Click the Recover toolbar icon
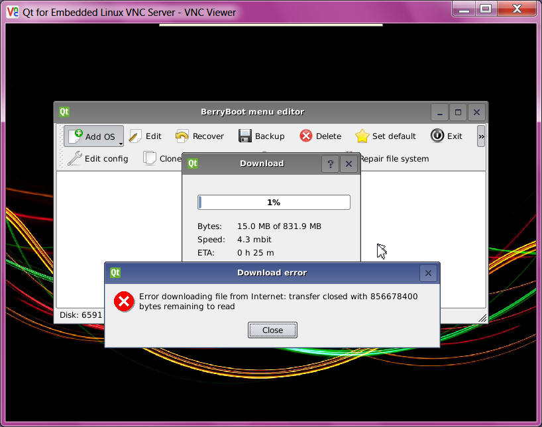542x427 pixels. pos(182,136)
